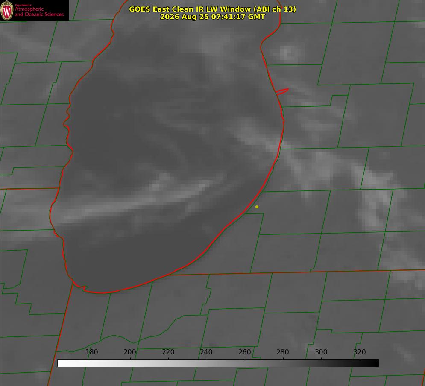Click the Department of text in the logo
Viewport: 425px width, 386px height.
(23, 5)
